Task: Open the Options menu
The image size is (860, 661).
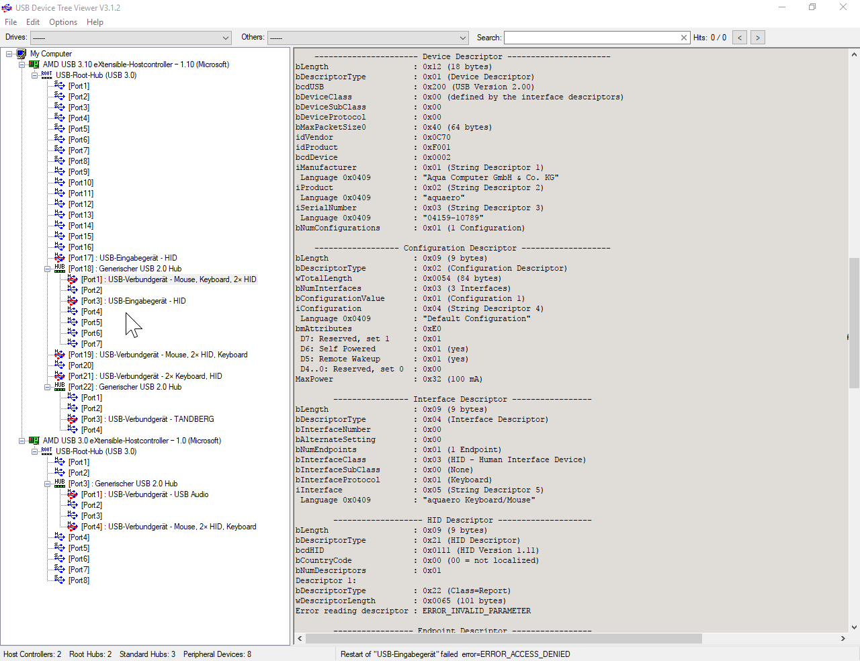Action: click(x=63, y=22)
